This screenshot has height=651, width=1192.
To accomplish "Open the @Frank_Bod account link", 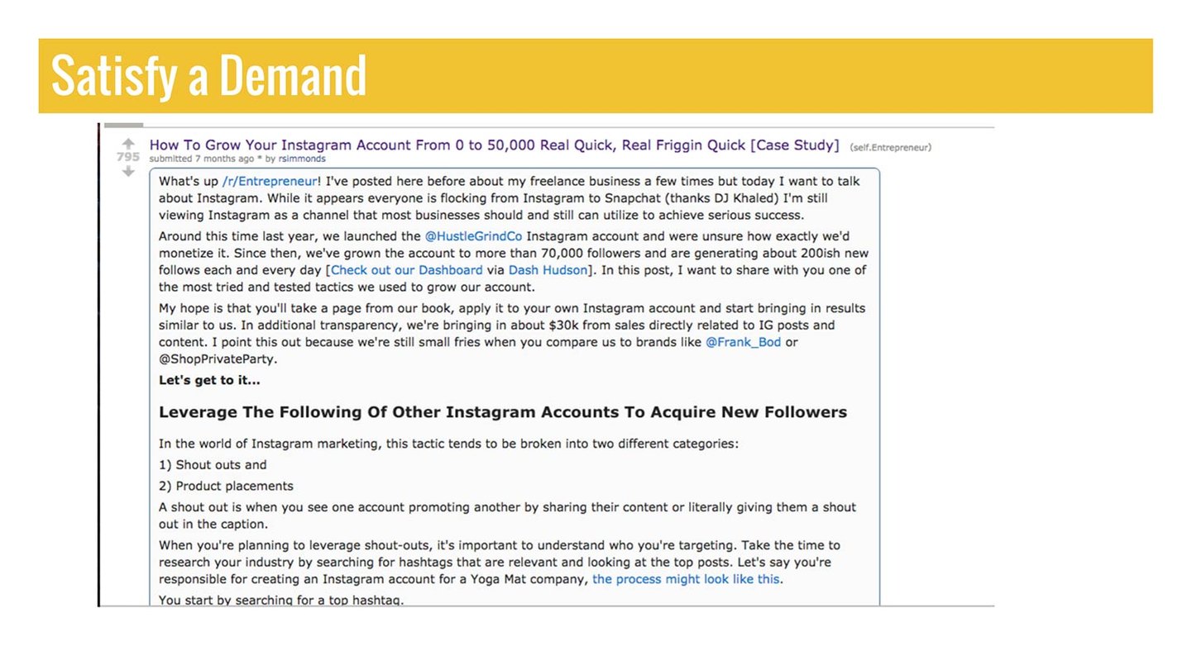I will (743, 342).
